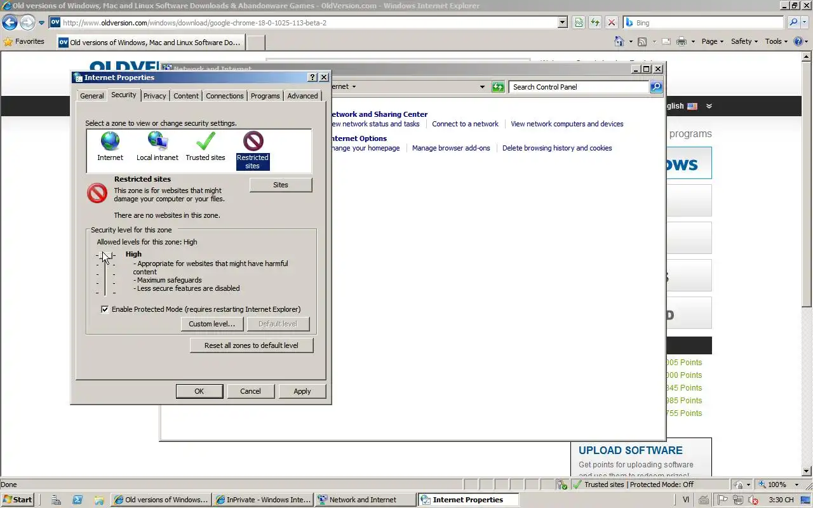Open the address bar URL dropdown
This screenshot has height=508, width=813.
[x=562, y=23]
